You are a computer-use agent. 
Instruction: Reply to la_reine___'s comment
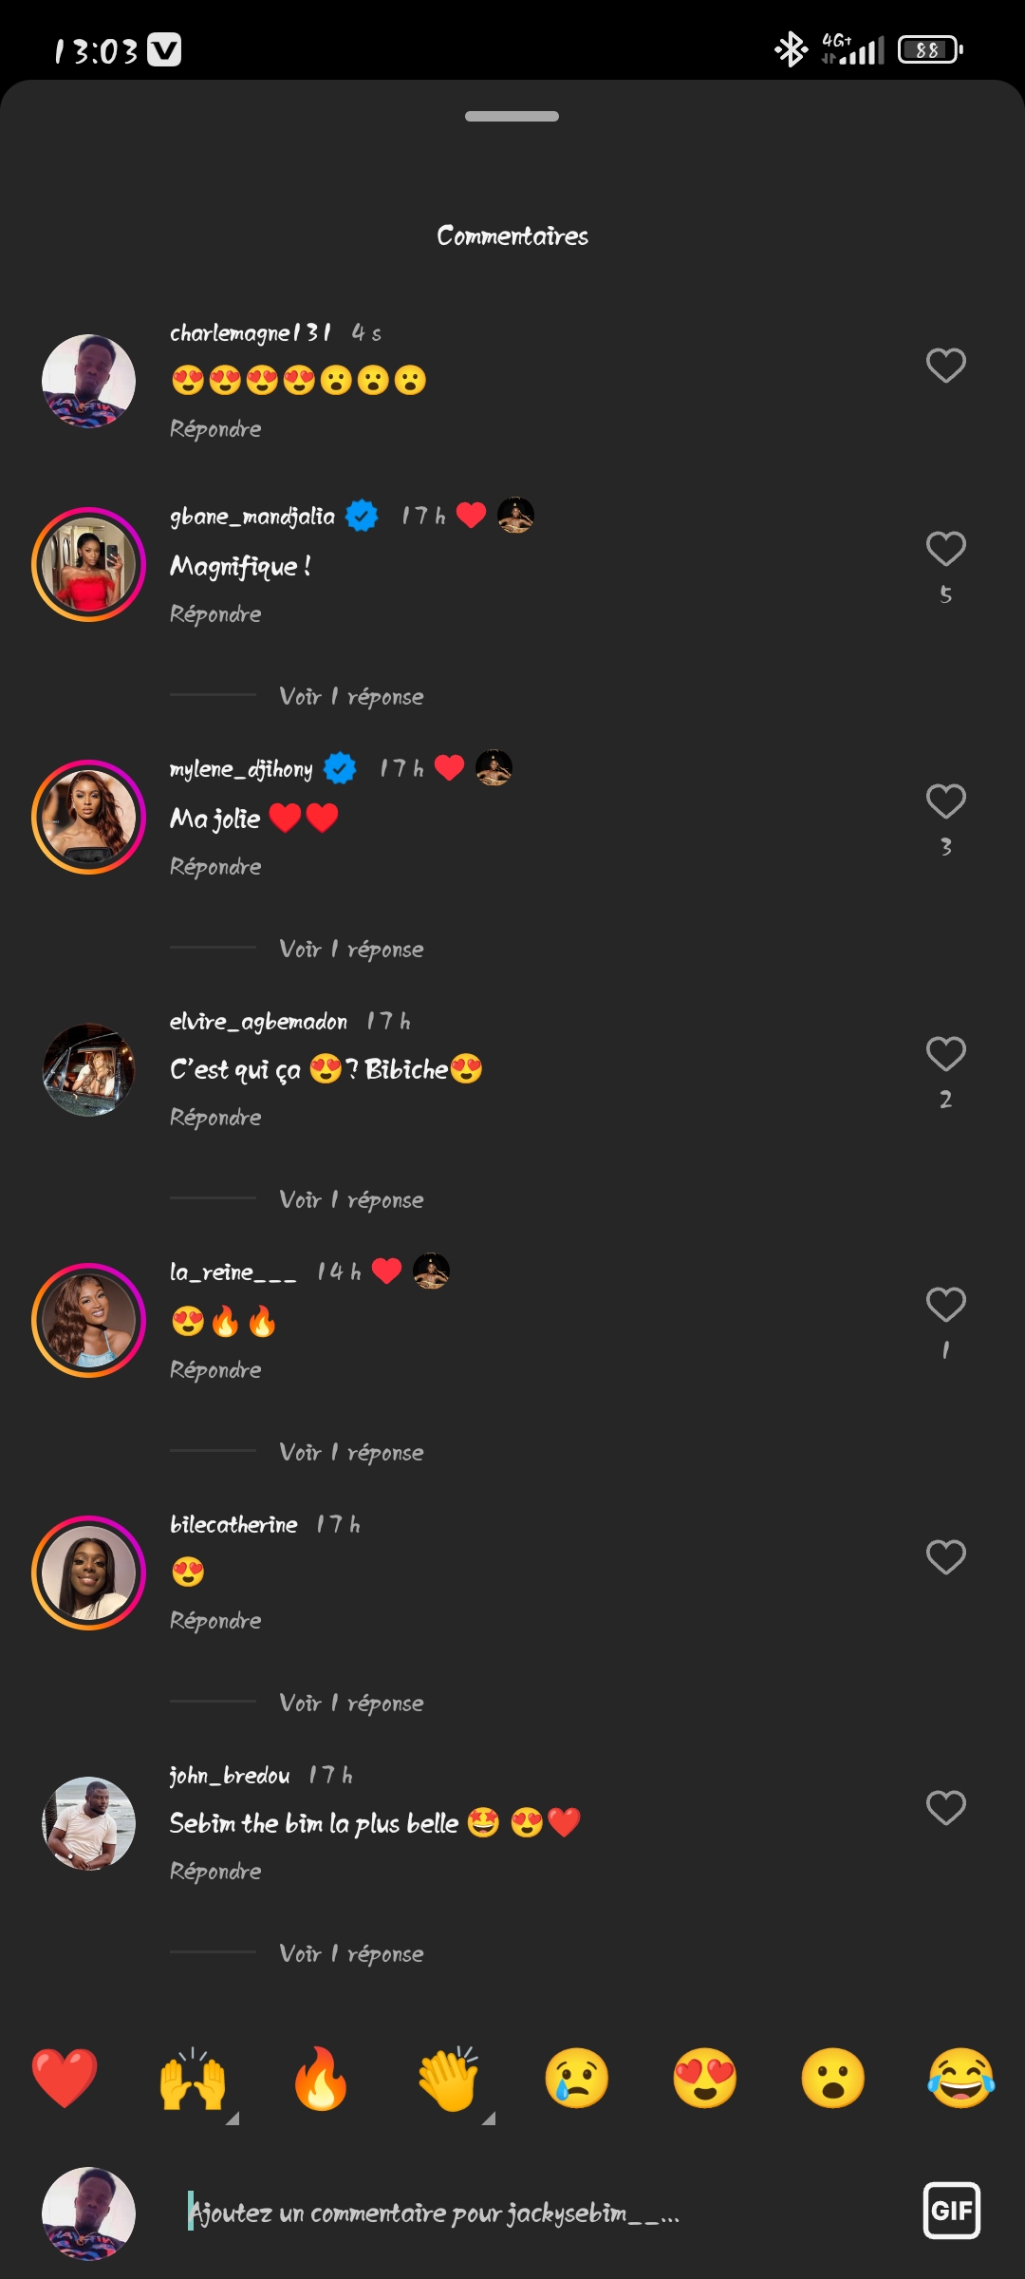pyautogui.click(x=215, y=1370)
